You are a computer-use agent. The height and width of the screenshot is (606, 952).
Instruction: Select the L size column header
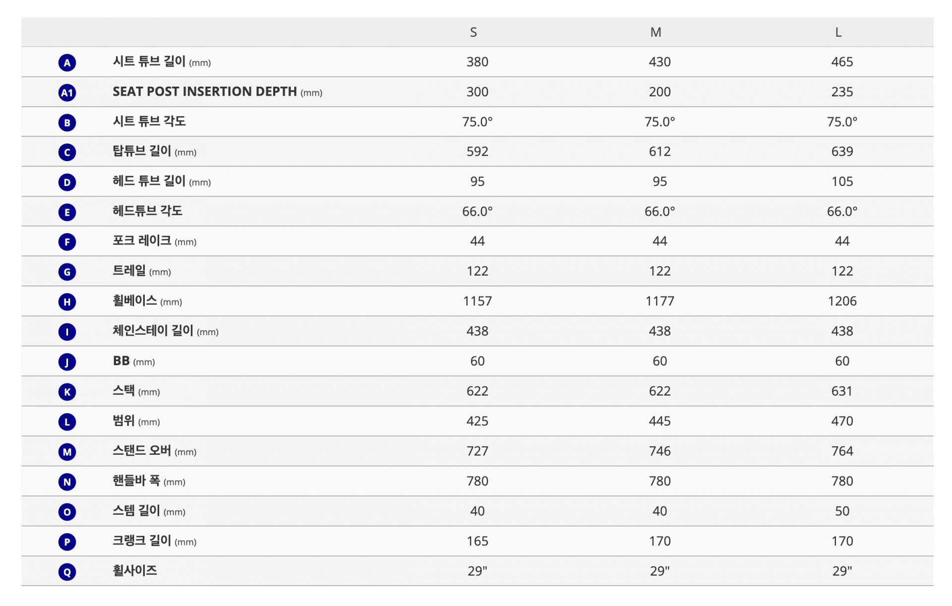[838, 32]
